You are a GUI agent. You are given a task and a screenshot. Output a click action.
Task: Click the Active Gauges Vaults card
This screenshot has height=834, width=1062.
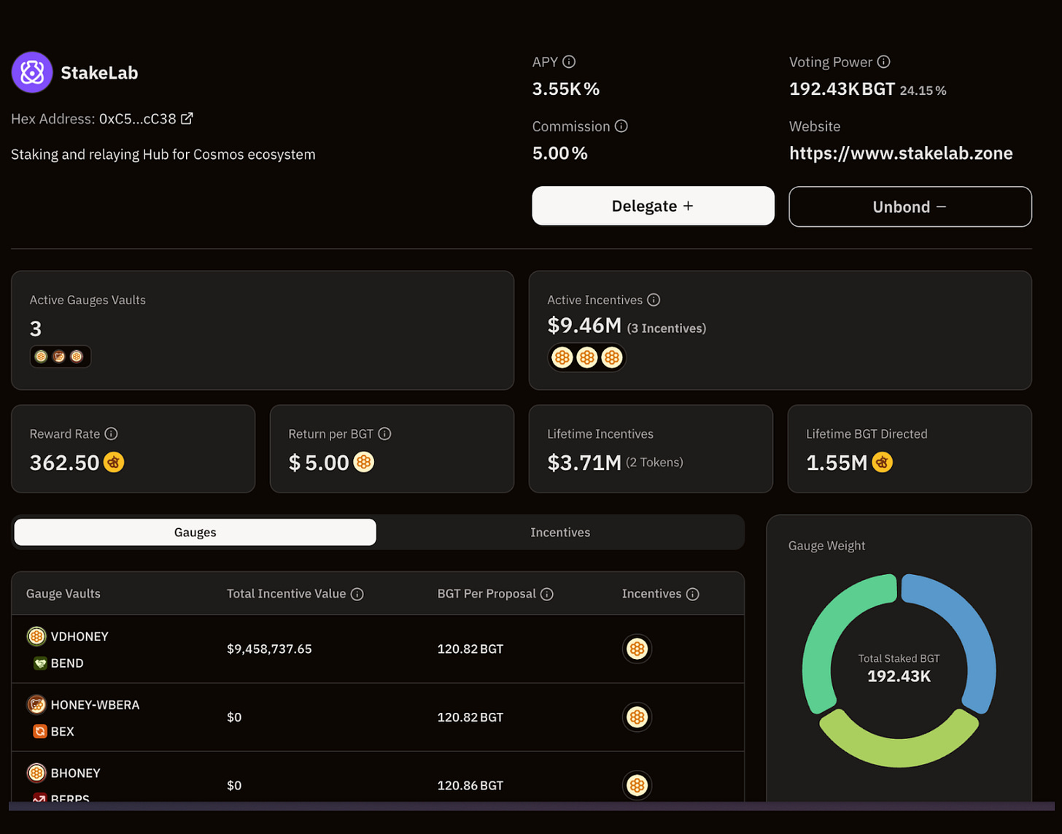(x=263, y=330)
